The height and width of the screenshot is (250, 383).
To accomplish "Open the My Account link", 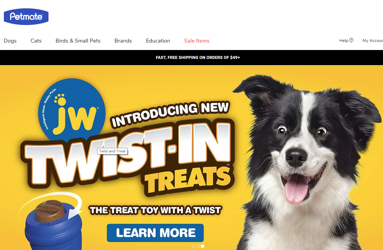I will 373,40.
